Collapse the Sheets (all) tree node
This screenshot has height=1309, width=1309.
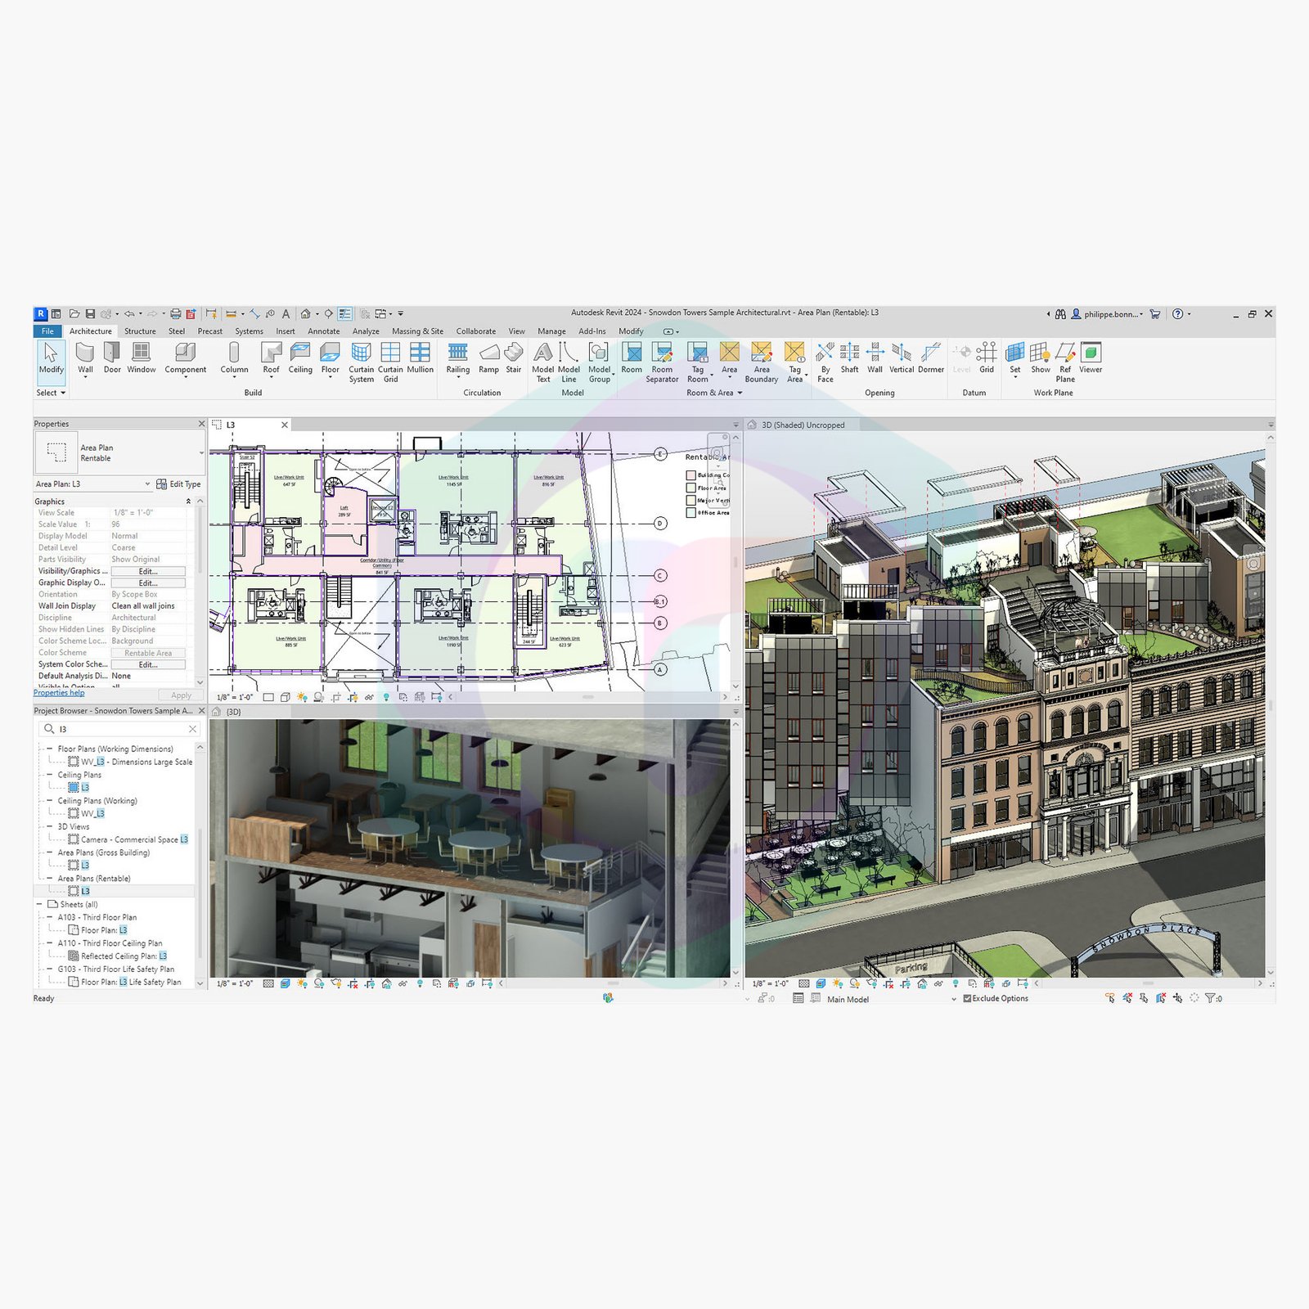point(39,904)
